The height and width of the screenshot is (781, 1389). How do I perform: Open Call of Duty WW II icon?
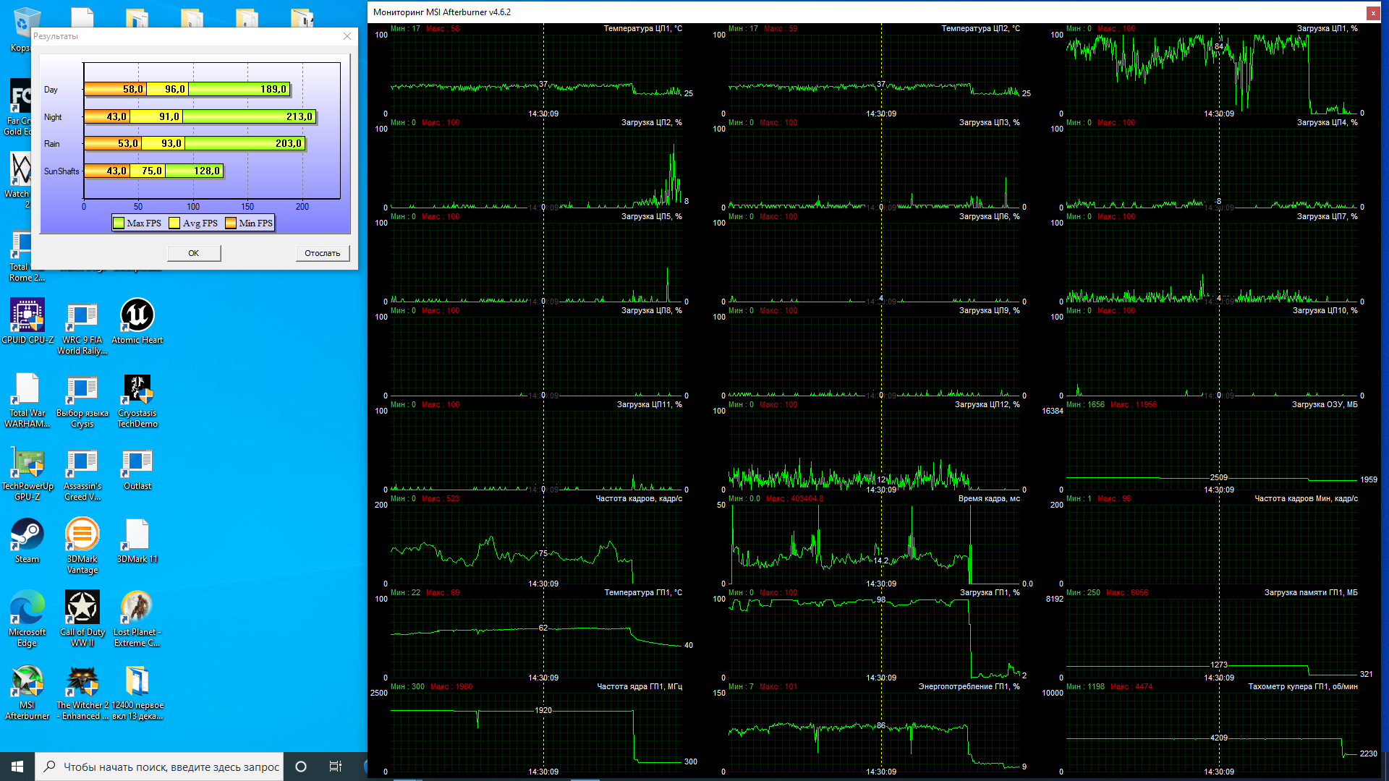pos(82,607)
